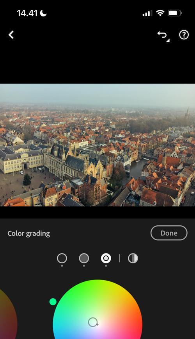Tap the Color grading panel title
The width and height of the screenshot is (195, 339).
pyautogui.click(x=29, y=234)
